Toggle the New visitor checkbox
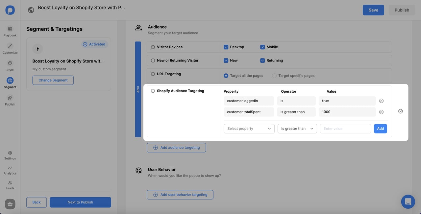Viewport: 421px width, 214px height. [226, 60]
